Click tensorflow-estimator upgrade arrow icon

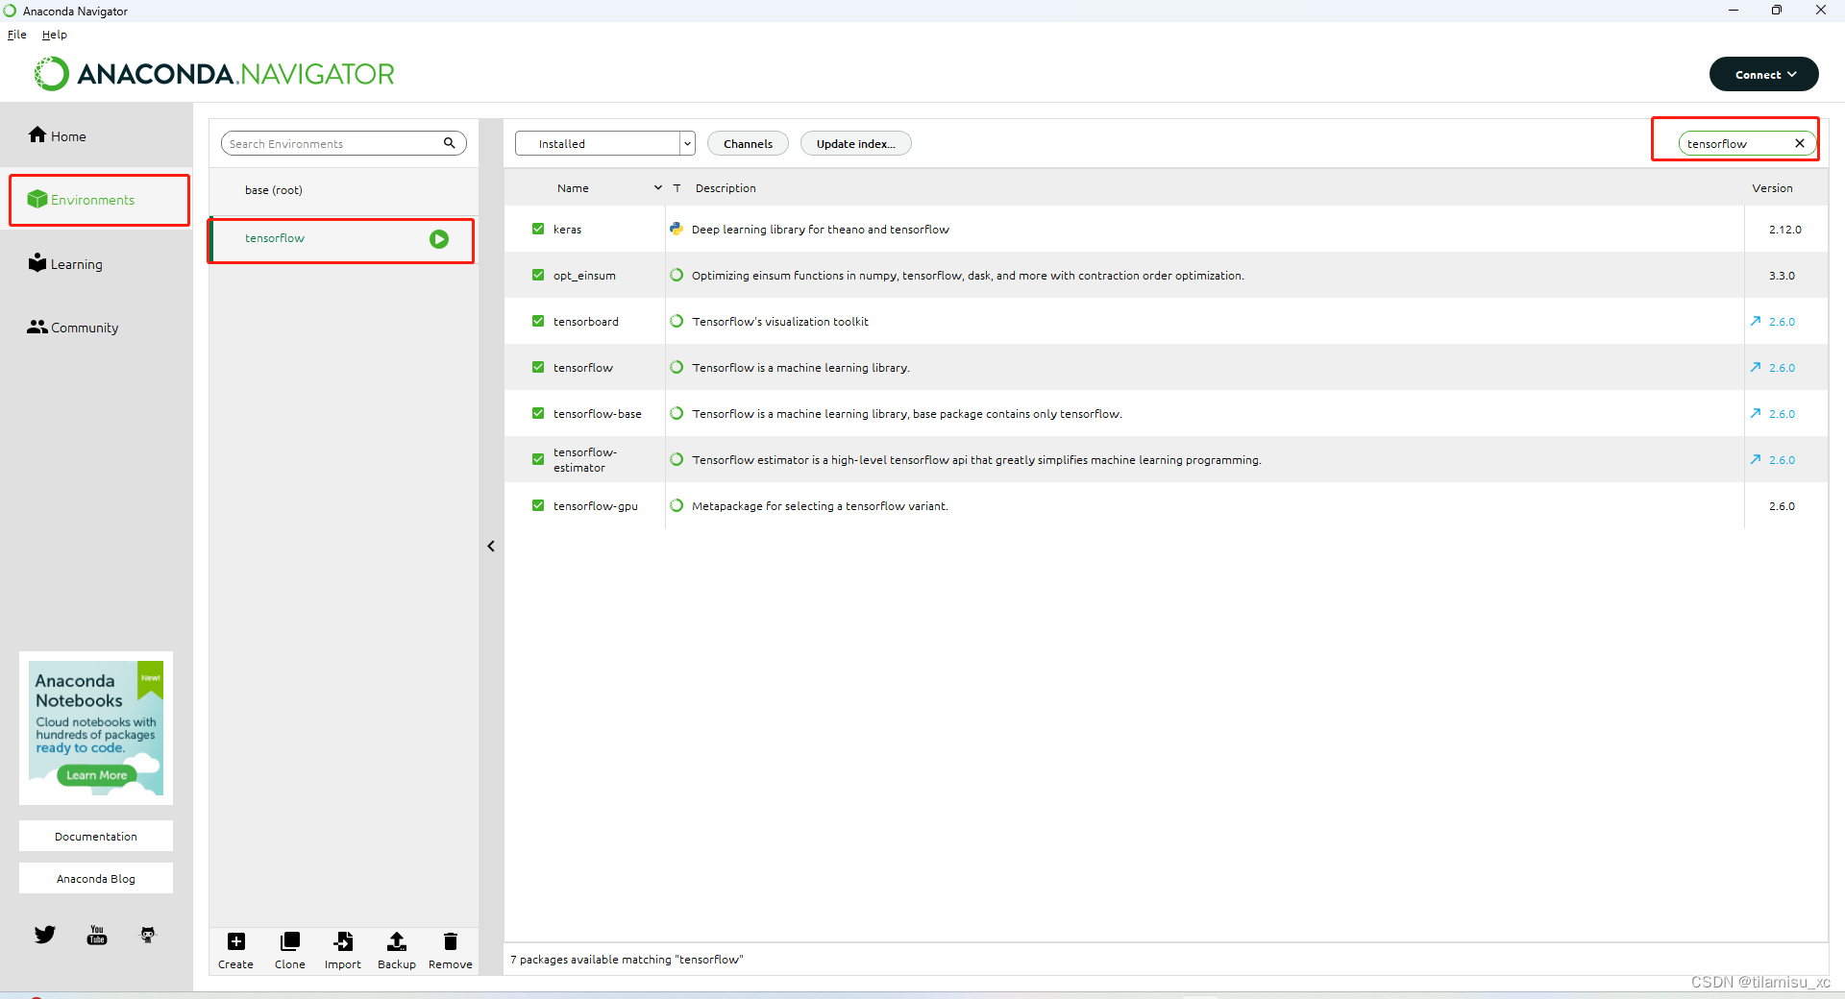coord(1756,459)
